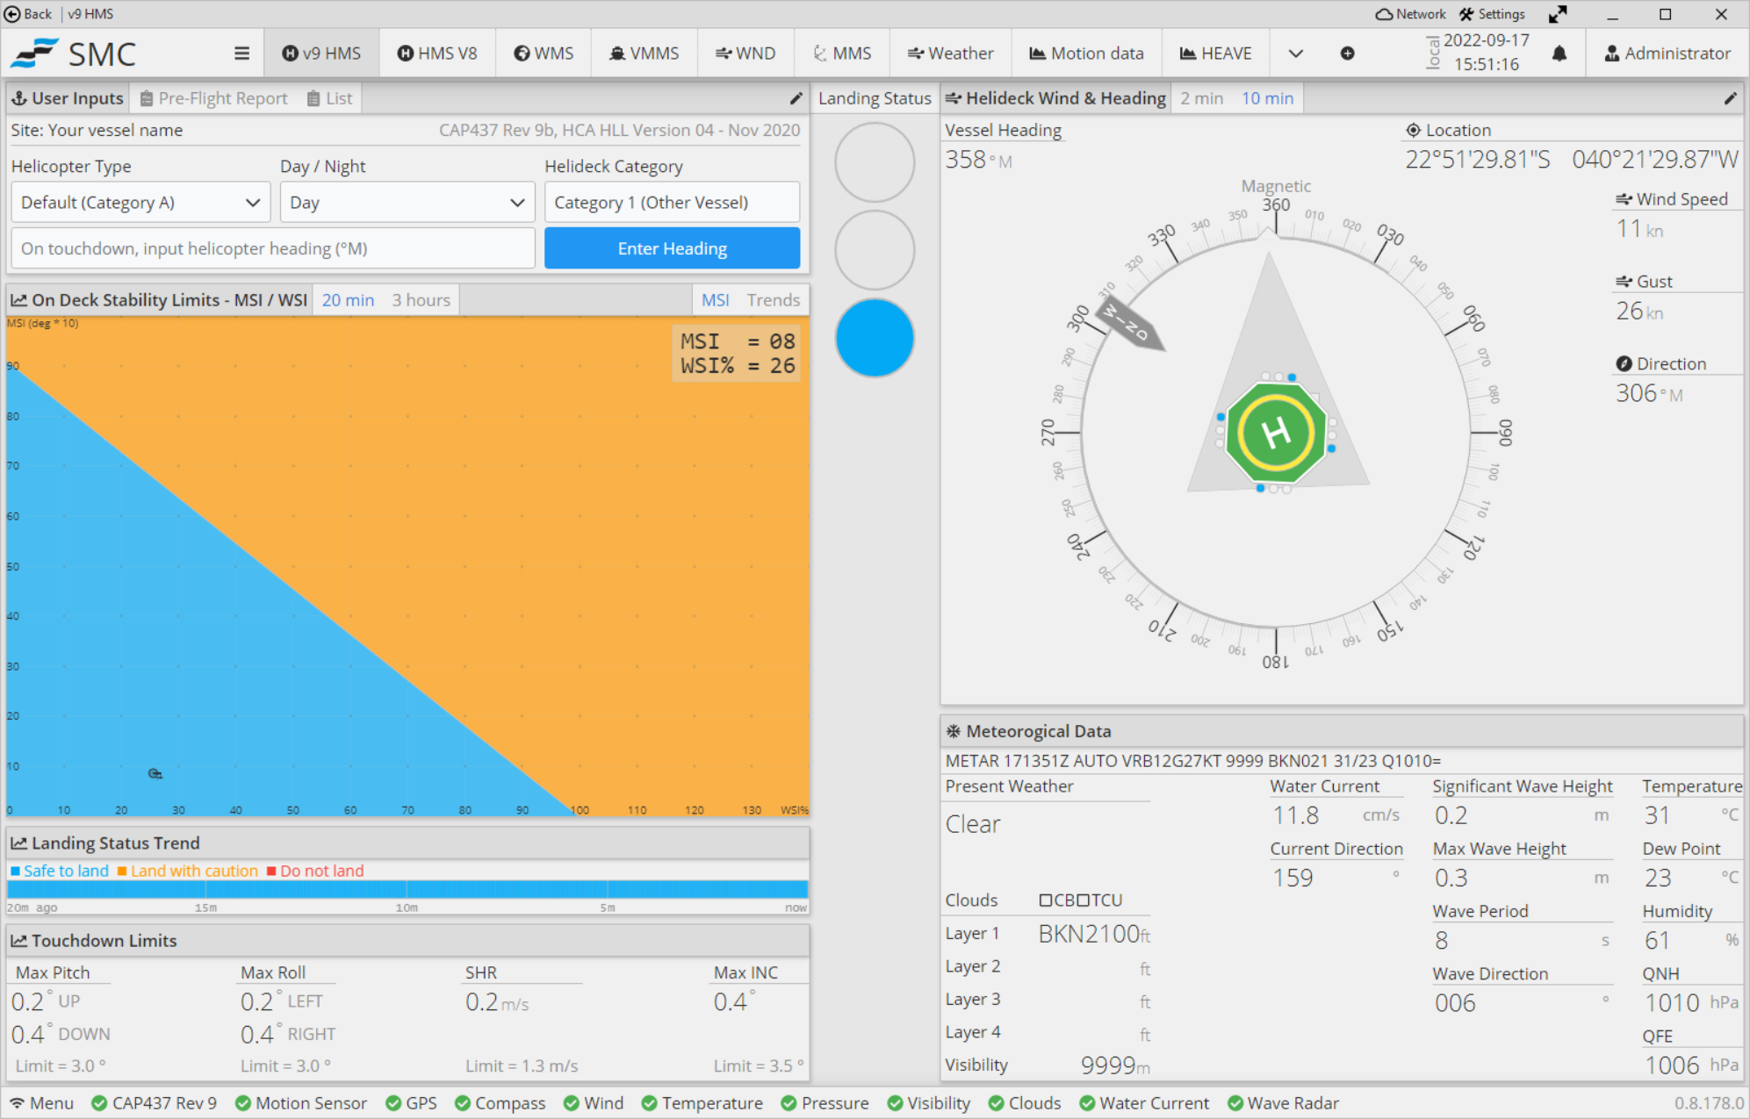1750x1119 pixels.
Task: Expand more tabs with the chevron arrow
Action: (x=1295, y=54)
